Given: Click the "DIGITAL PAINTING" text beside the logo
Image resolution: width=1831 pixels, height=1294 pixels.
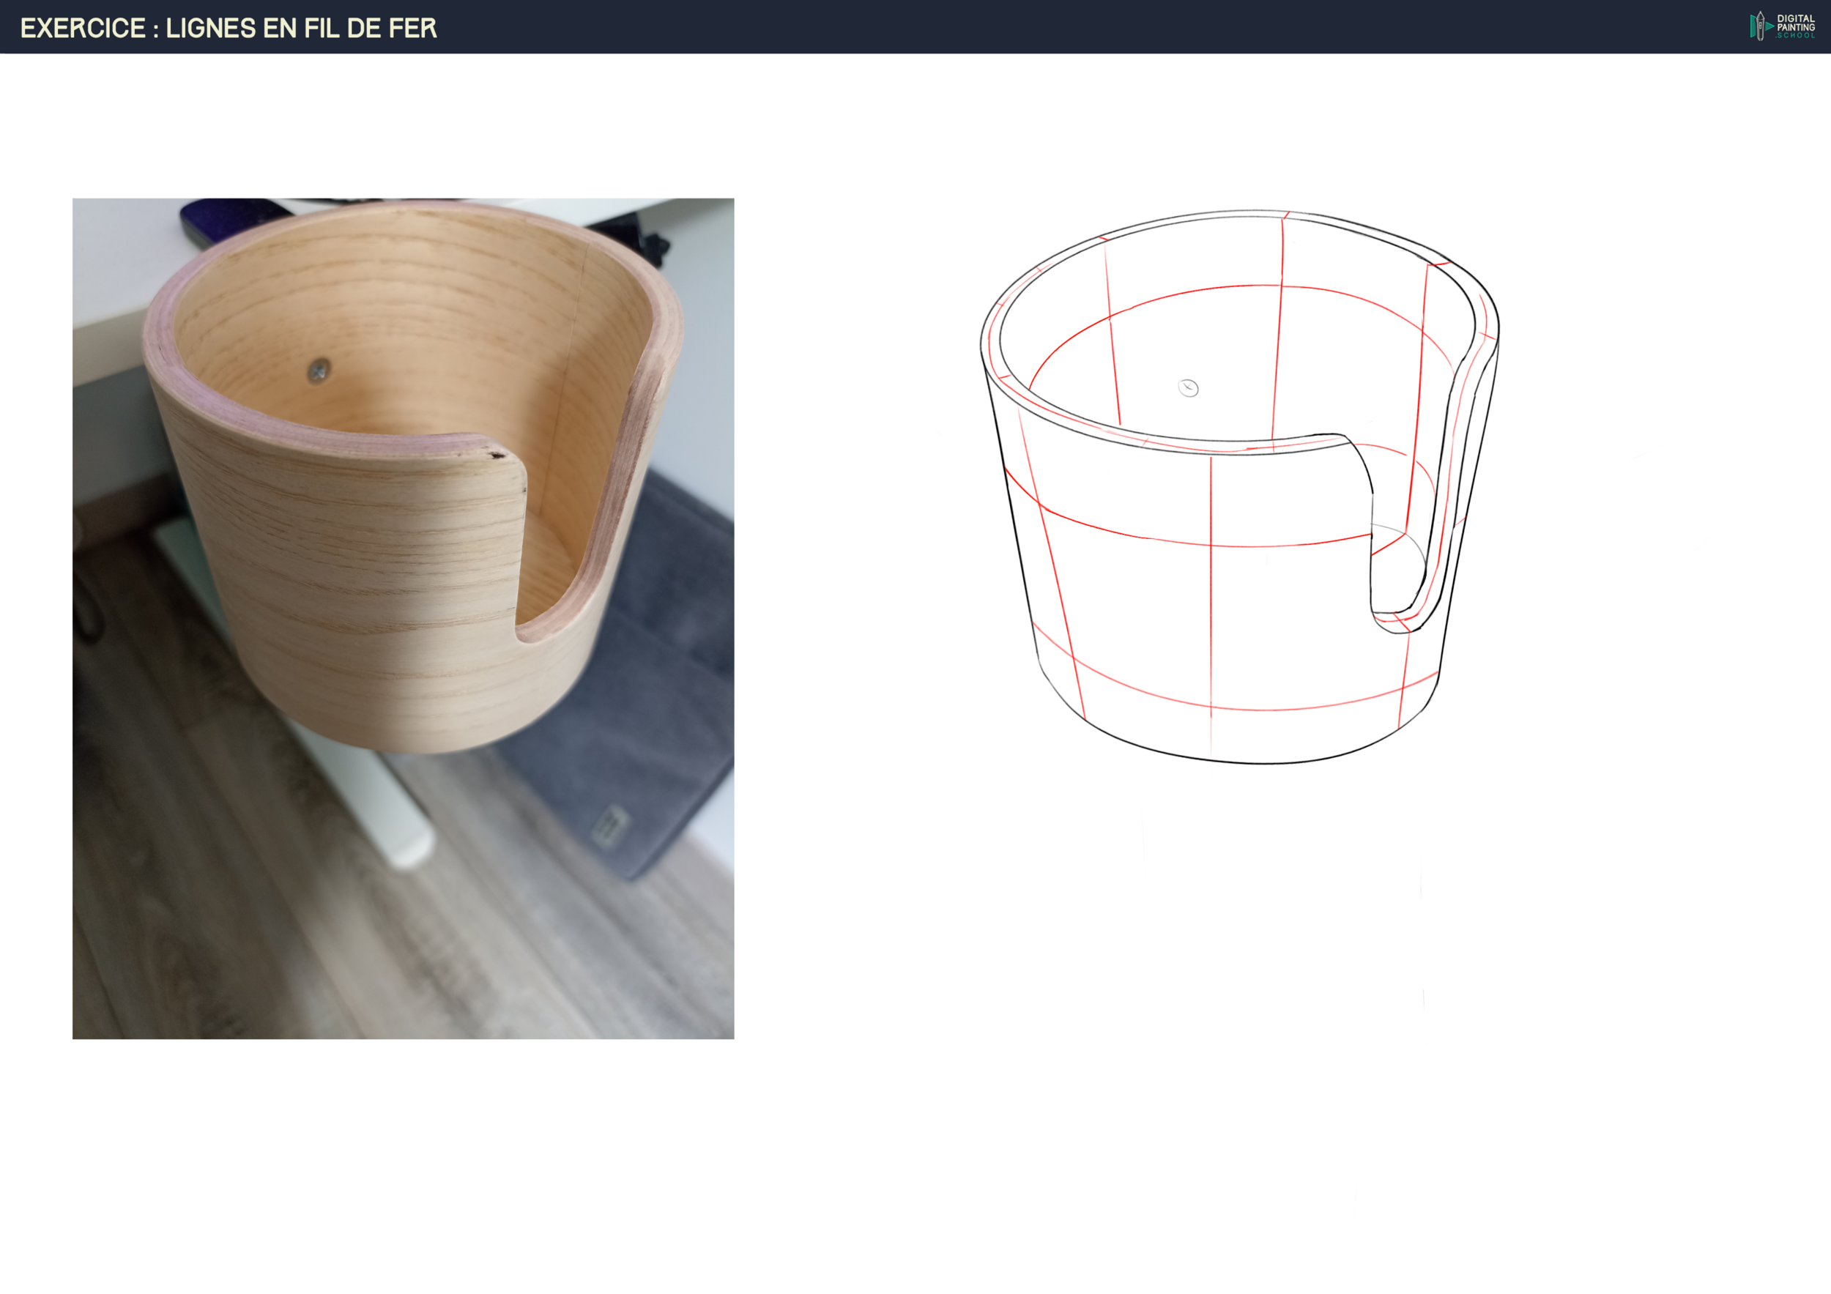Looking at the screenshot, I should pyautogui.click(x=1795, y=22).
